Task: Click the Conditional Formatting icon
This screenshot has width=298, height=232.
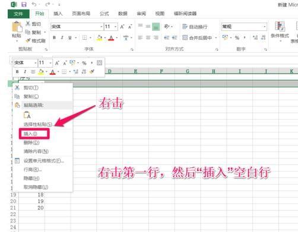Action: 280,26
